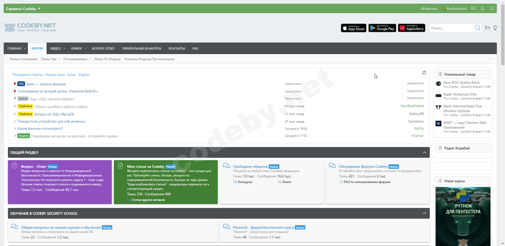Open the ВОПРОС-ОТВЕТ menu item
Image resolution: width=505 pixels, height=246 pixels.
pyautogui.click(x=104, y=49)
